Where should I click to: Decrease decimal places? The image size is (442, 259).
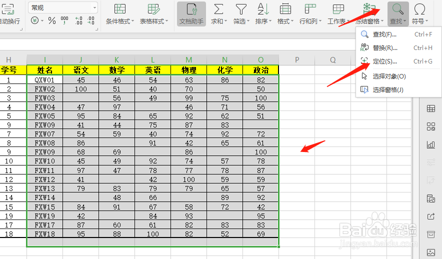(x=91, y=20)
